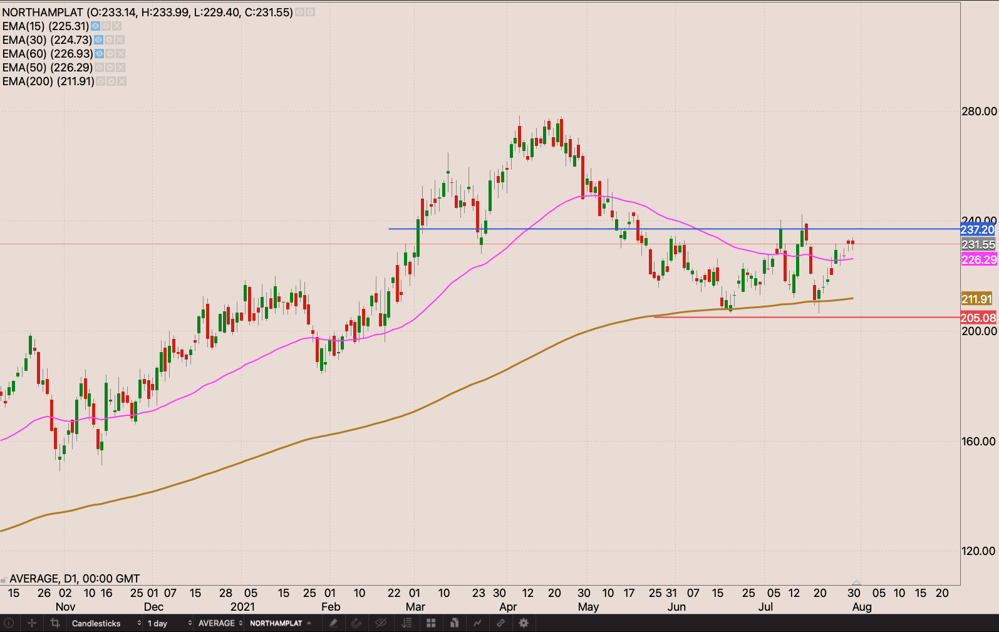This screenshot has width=999, height=632.
Task: Click the magnet snap icon
Action: pos(356,623)
